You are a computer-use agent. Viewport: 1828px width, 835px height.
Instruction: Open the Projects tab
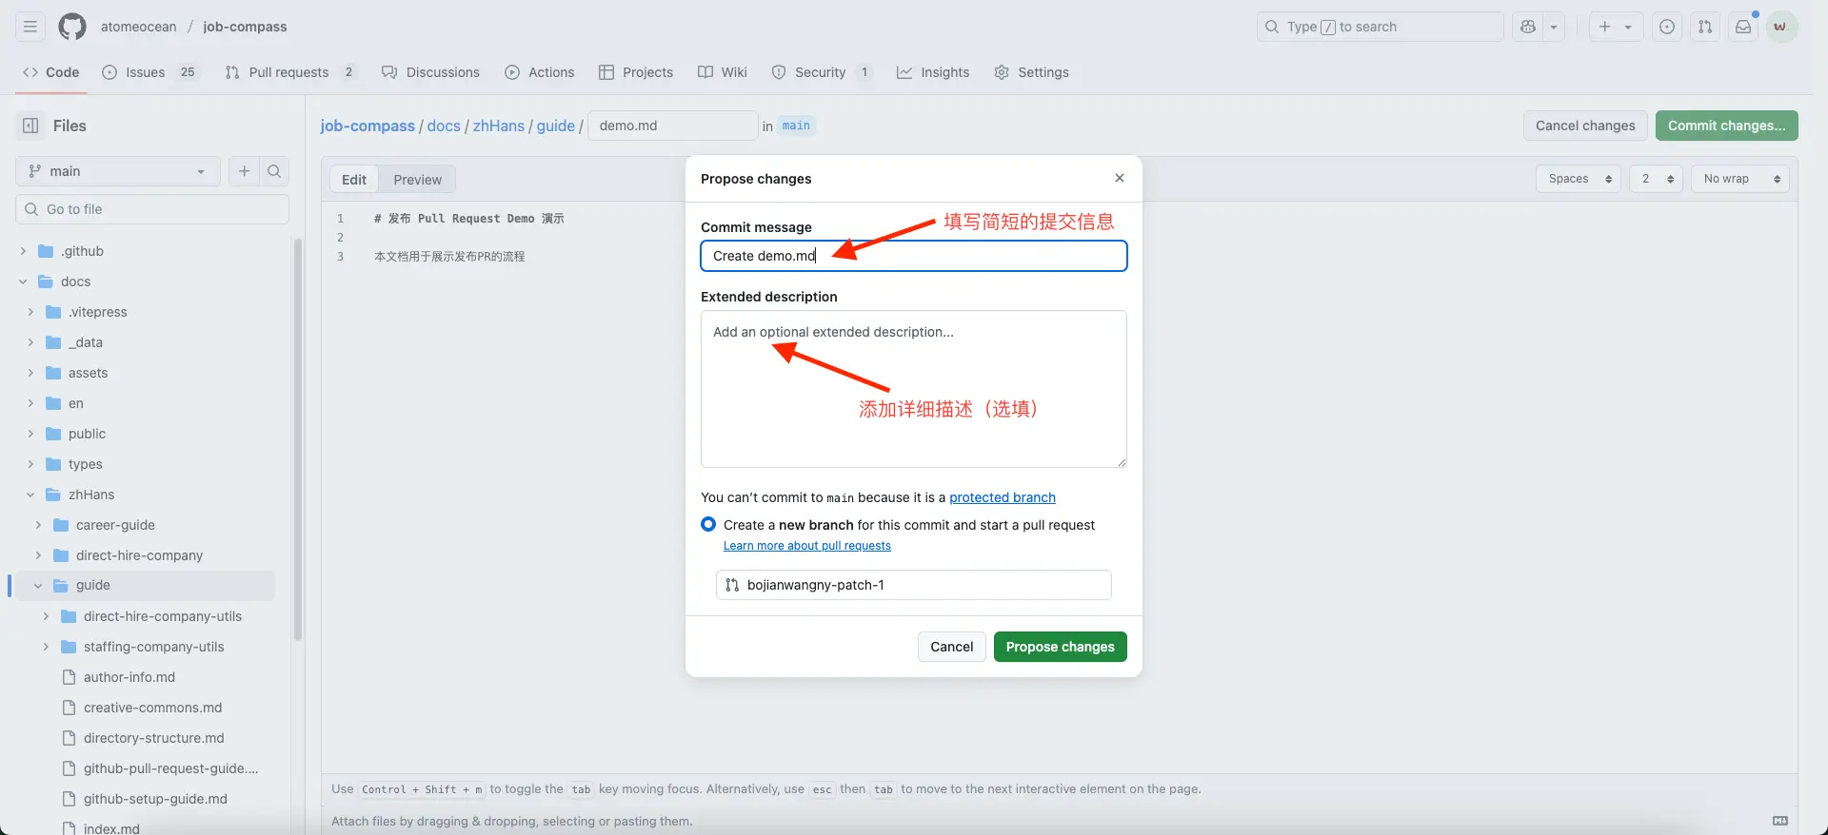point(636,72)
